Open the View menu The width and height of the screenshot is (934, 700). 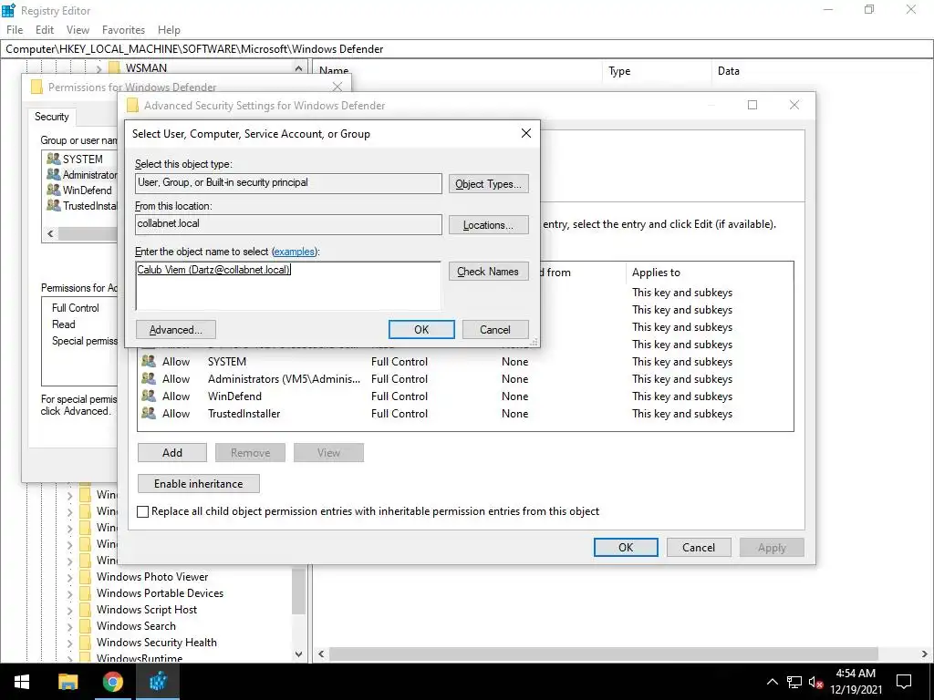pos(78,30)
